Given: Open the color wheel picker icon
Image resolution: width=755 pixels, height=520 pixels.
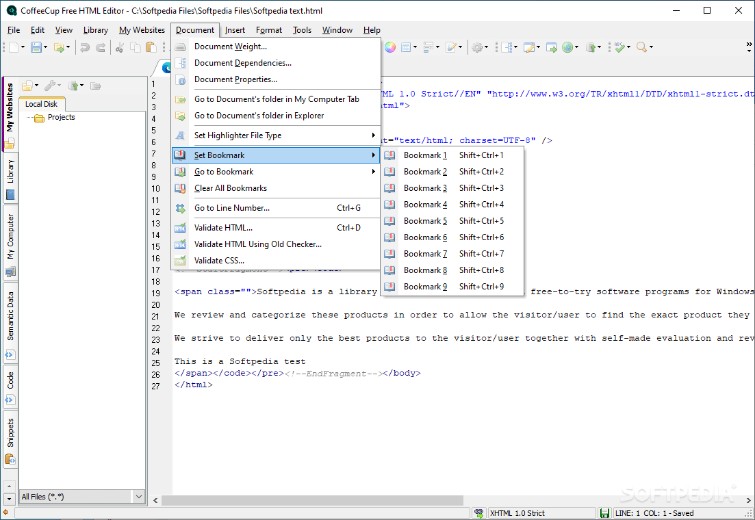Looking at the screenshot, I should coord(390,47).
